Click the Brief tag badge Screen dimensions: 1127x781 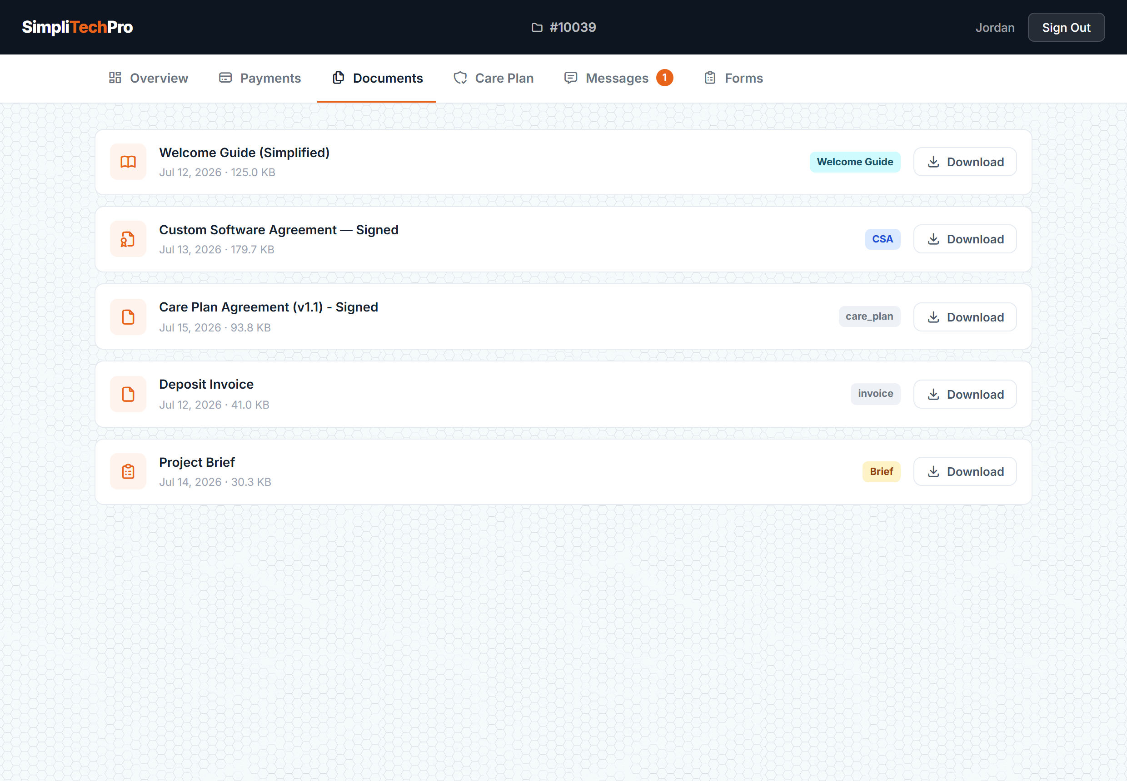(x=881, y=472)
